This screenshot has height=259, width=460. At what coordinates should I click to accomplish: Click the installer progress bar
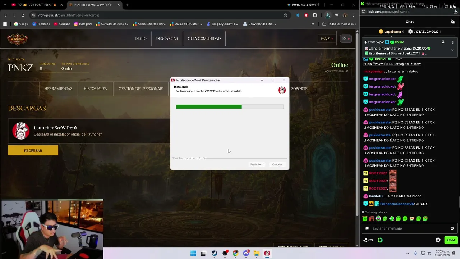(230, 107)
